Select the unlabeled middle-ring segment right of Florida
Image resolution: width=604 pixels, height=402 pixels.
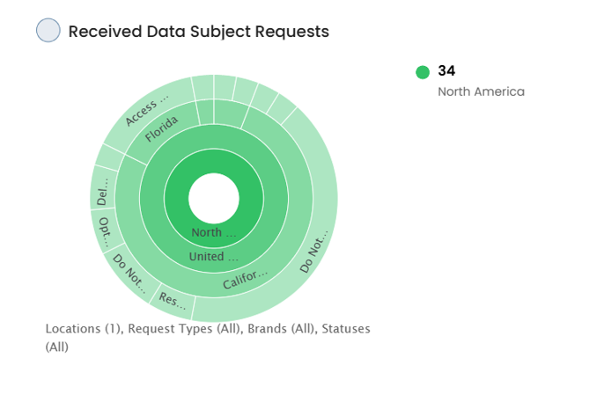click(x=206, y=113)
